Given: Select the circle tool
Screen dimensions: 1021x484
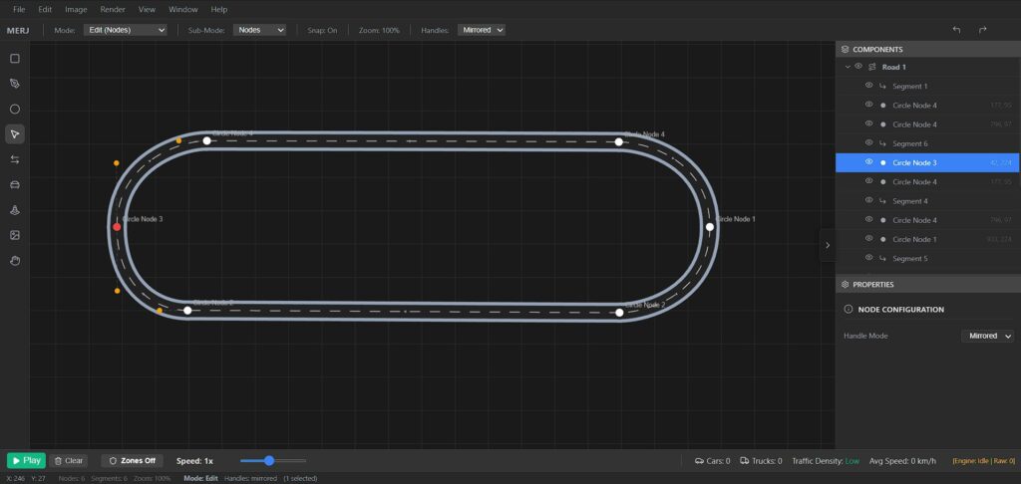Looking at the screenshot, I should point(15,110).
